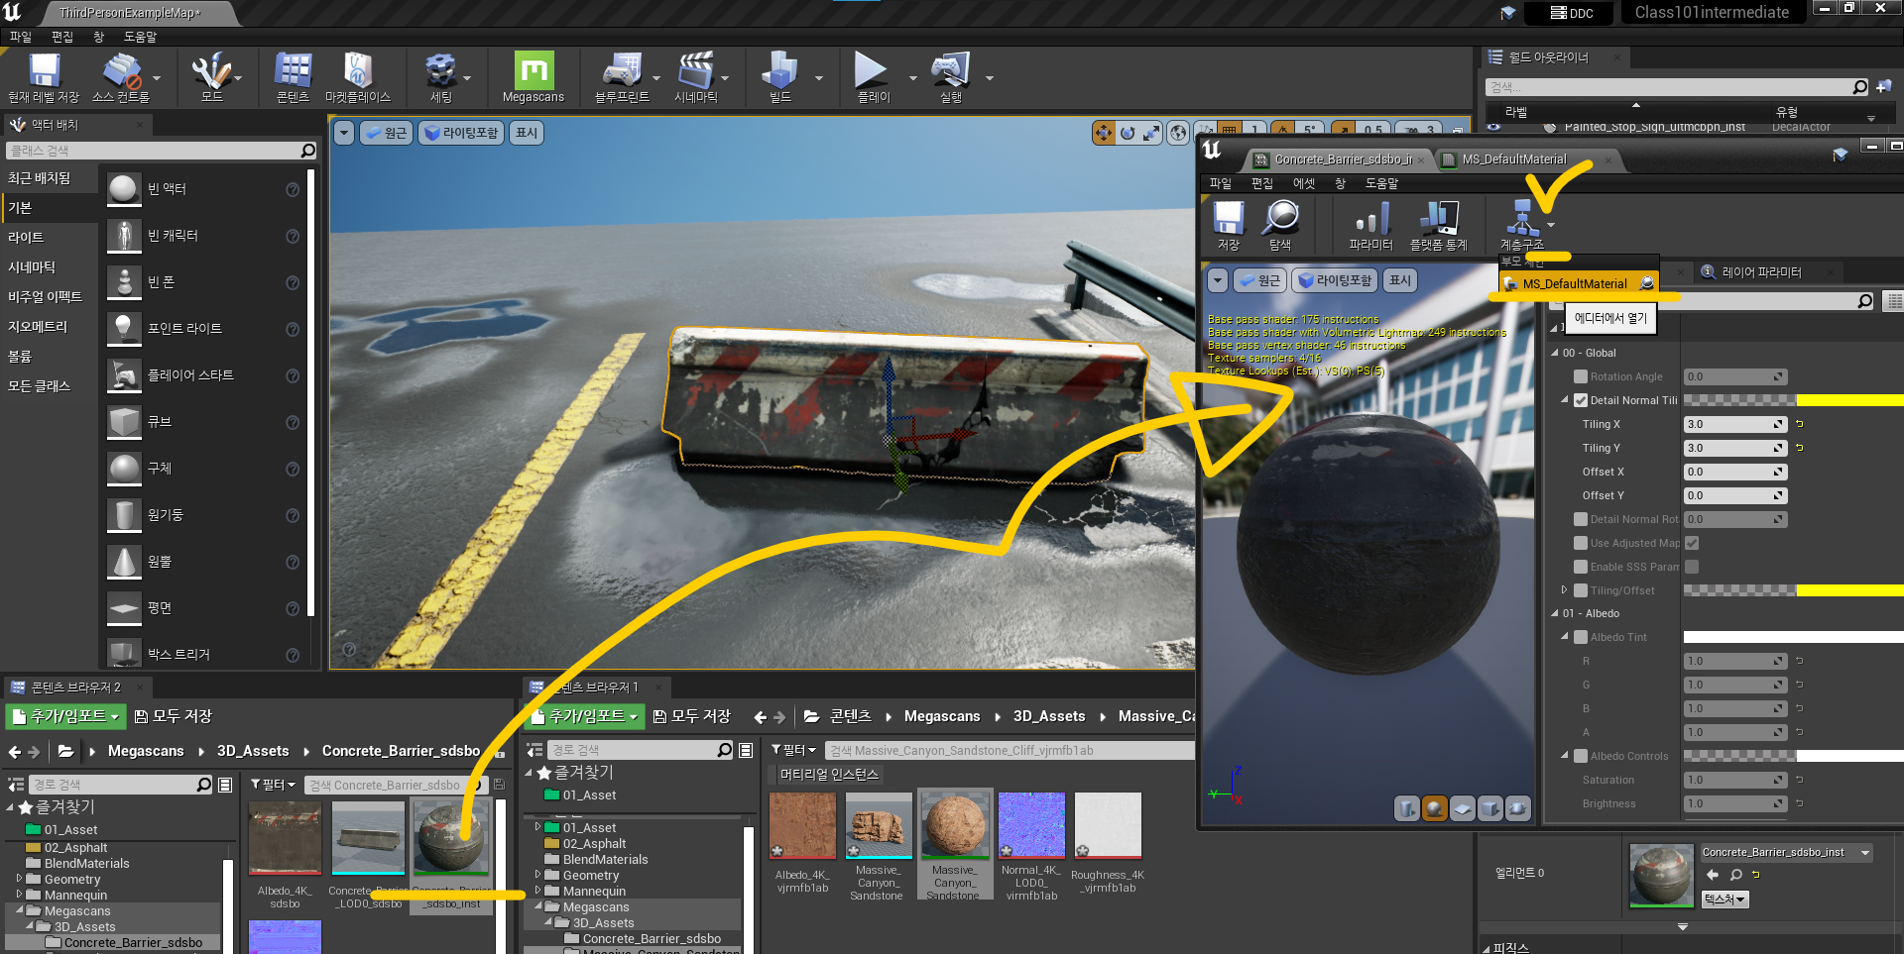The image size is (1904, 954).
Task: Enable the Albedo Controls parameter checkbox
Action: 1581,756
